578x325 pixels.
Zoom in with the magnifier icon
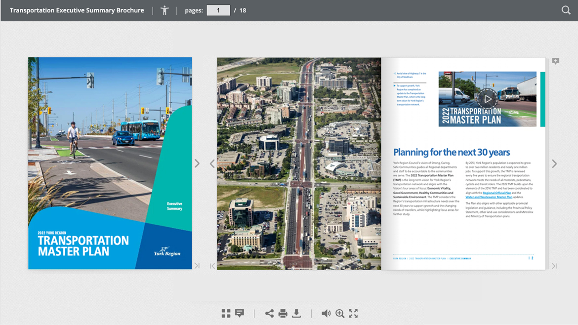coord(340,313)
